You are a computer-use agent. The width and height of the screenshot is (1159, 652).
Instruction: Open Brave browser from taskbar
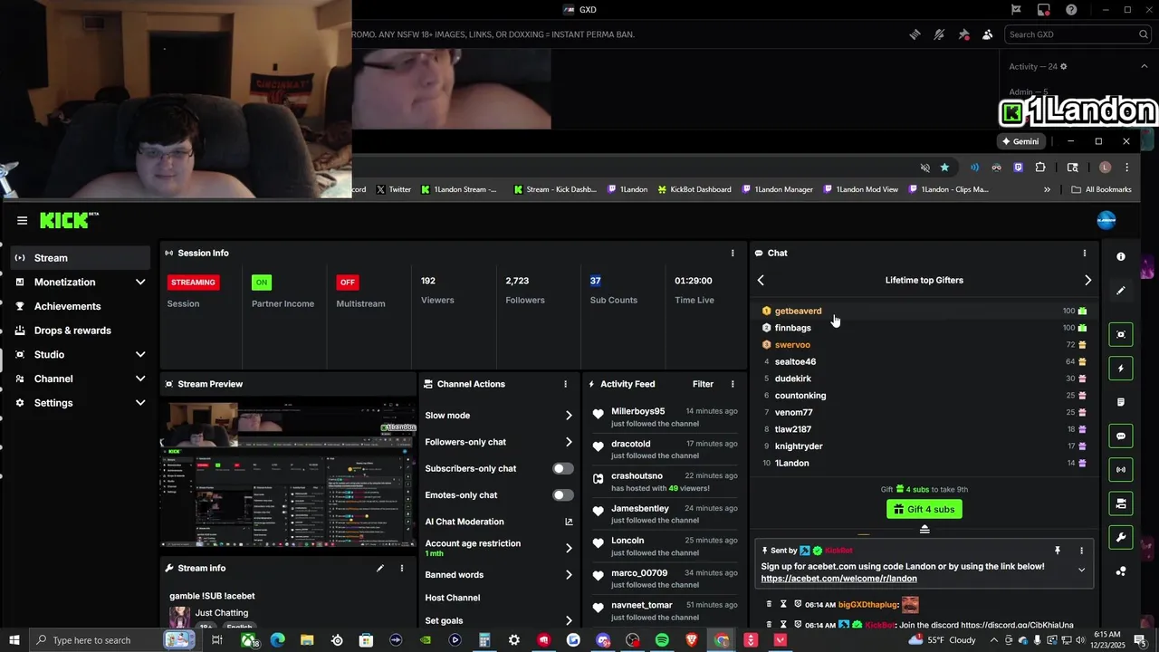(x=692, y=640)
